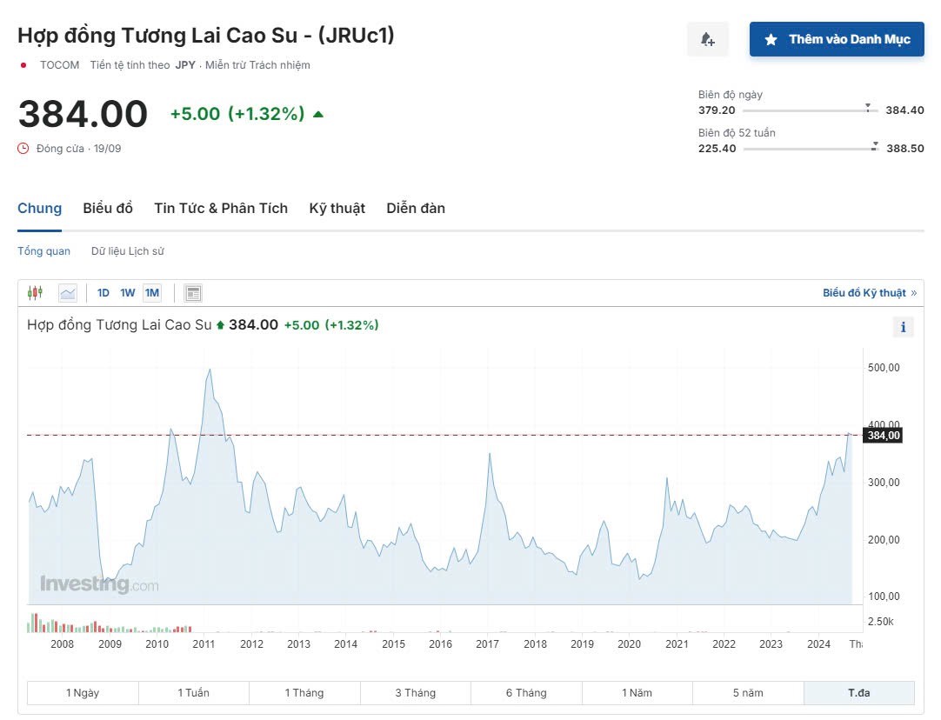941x720 pixels.
Task: Set chart interval to 1D
Action: coord(103,293)
